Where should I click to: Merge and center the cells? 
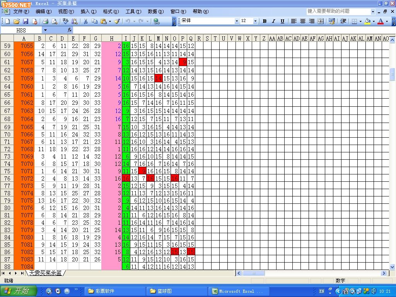pos(321,21)
